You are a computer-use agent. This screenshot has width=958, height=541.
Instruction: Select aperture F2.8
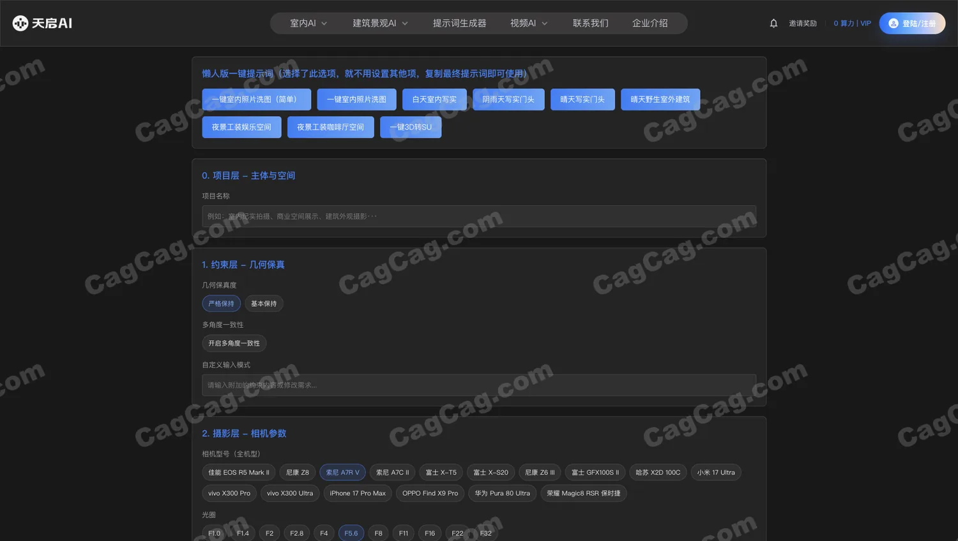coord(297,533)
